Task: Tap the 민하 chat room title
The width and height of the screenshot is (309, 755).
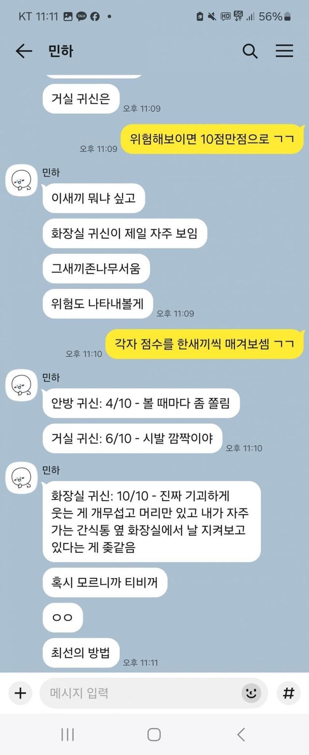Action: (x=61, y=51)
